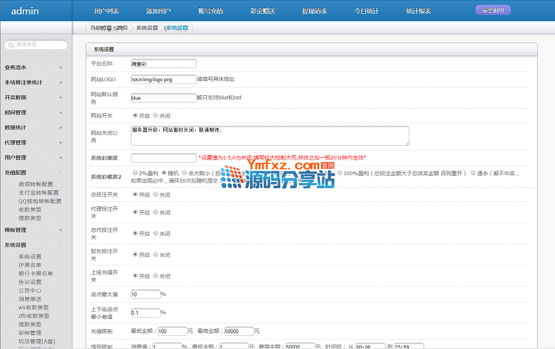Collapse the 充值配置 sidebar section
This screenshot has height=349, width=555.
point(61,173)
